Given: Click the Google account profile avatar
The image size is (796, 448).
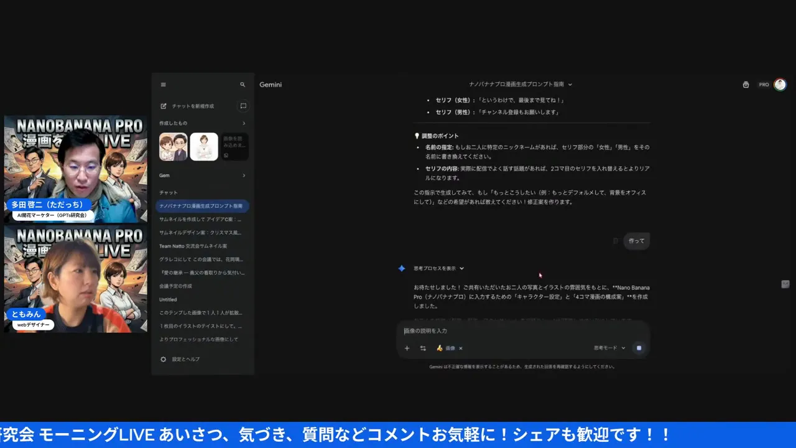Looking at the screenshot, I should click(x=780, y=84).
